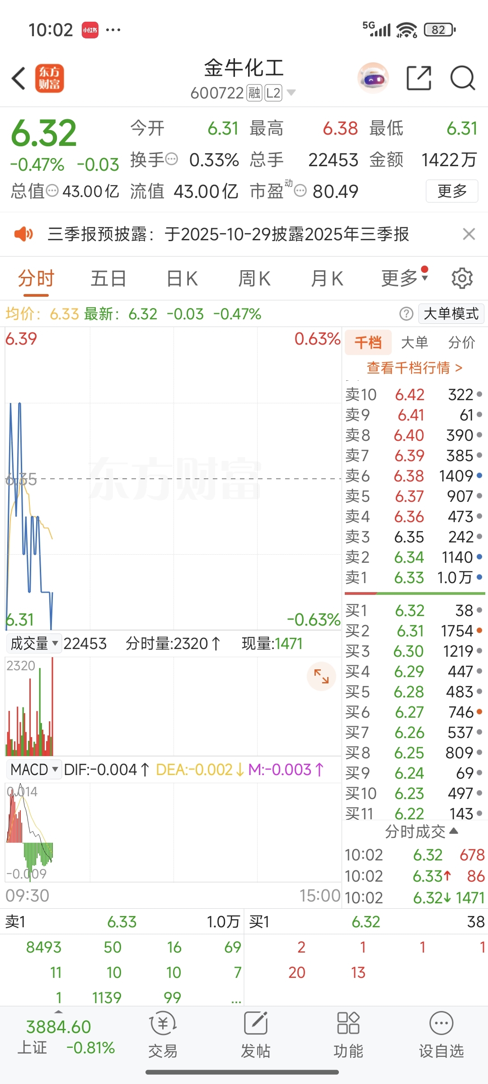Screen dimensions: 488x1084
Task: Open the MACD indicator dropdown
Action: pyautogui.click(x=34, y=769)
